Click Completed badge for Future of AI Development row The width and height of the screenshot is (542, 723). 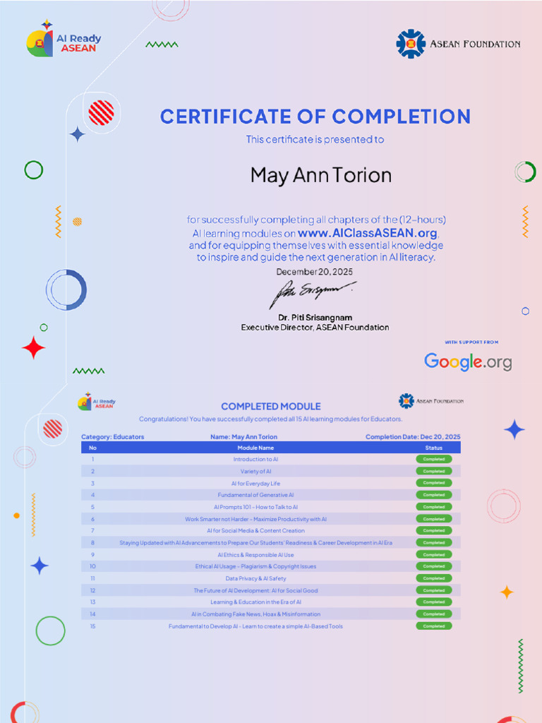tap(434, 590)
